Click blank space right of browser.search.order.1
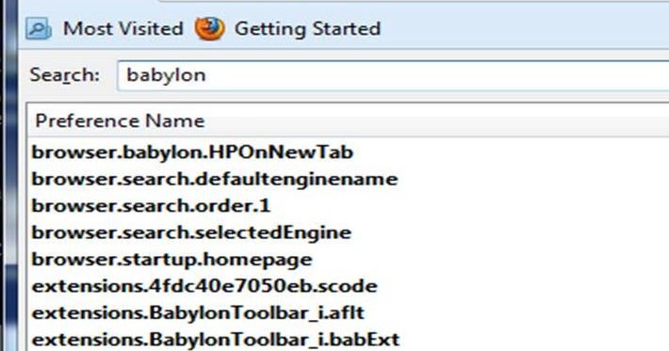 pos(469,206)
